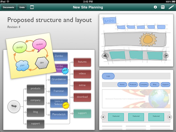The image size is (176, 132).
Task: Select the last Featured box
Action: pyautogui.click(x=156, y=117)
